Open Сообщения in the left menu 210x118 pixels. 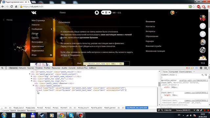tap(37, 29)
